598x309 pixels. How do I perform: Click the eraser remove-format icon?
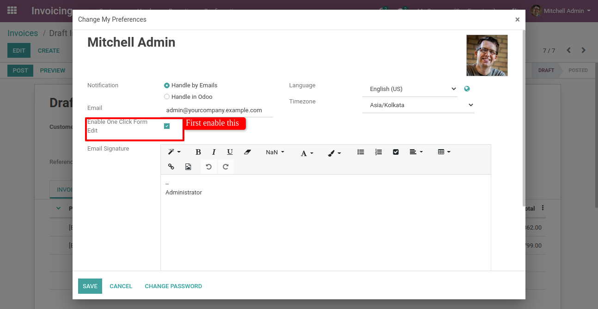[247, 152]
